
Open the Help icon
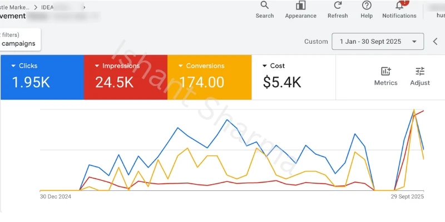[367, 6]
